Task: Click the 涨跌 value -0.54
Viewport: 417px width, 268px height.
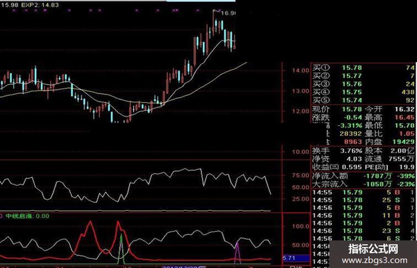Action: point(353,117)
